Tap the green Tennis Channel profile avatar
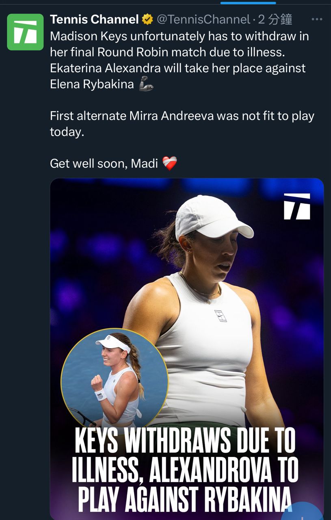The image size is (331, 520). pos(25,32)
